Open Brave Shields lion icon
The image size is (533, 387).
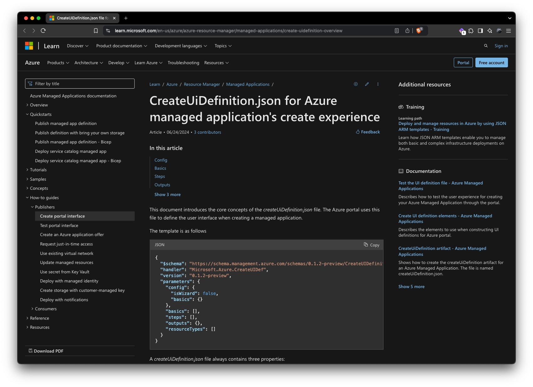(419, 30)
